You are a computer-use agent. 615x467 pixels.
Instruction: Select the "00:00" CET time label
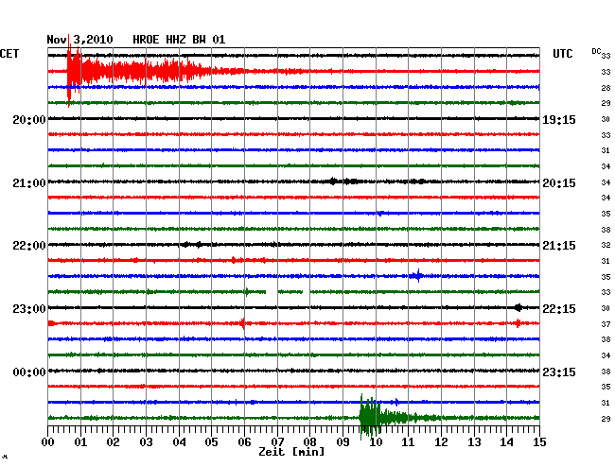29,372
